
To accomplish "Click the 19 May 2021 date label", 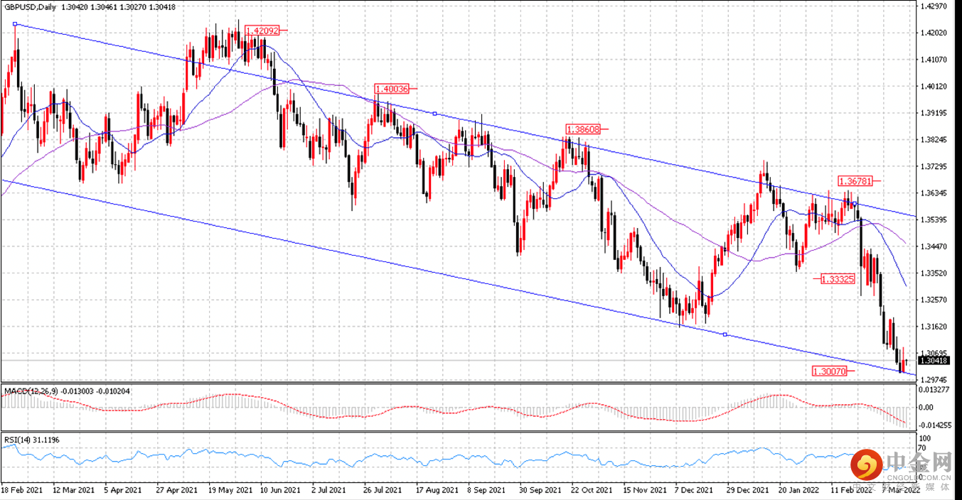I will [x=233, y=490].
